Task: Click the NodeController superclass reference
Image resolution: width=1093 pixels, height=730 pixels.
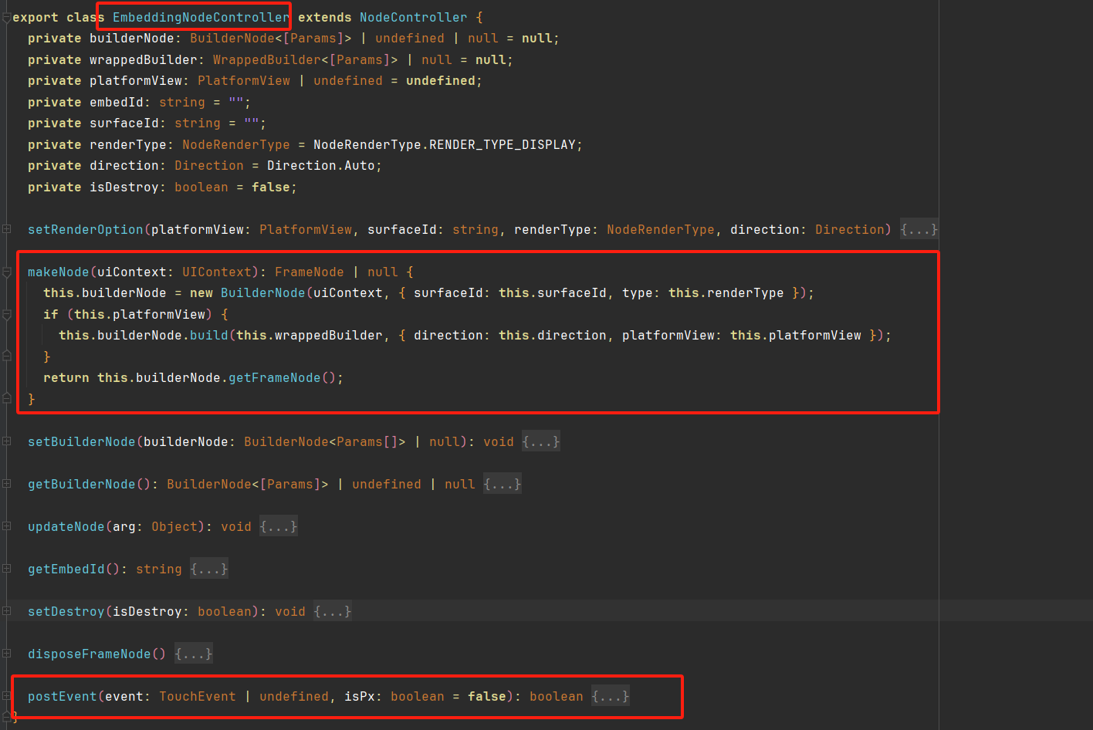Action: [413, 16]
